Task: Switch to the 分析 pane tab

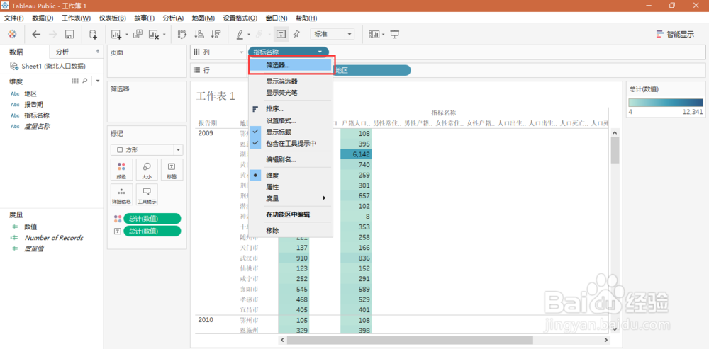Action: point(62,52)
